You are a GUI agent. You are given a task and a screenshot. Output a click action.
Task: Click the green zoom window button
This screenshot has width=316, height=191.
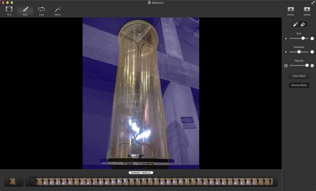[x=12, y=2]
